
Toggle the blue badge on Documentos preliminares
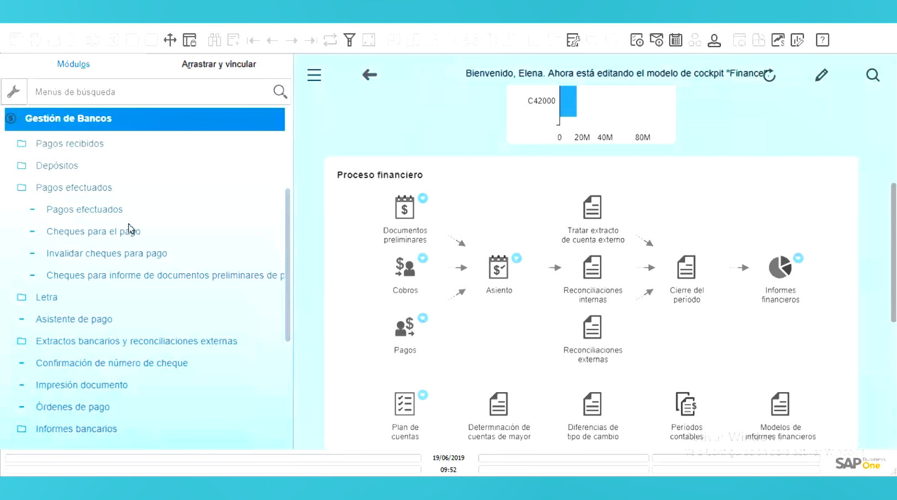[423, 198]
